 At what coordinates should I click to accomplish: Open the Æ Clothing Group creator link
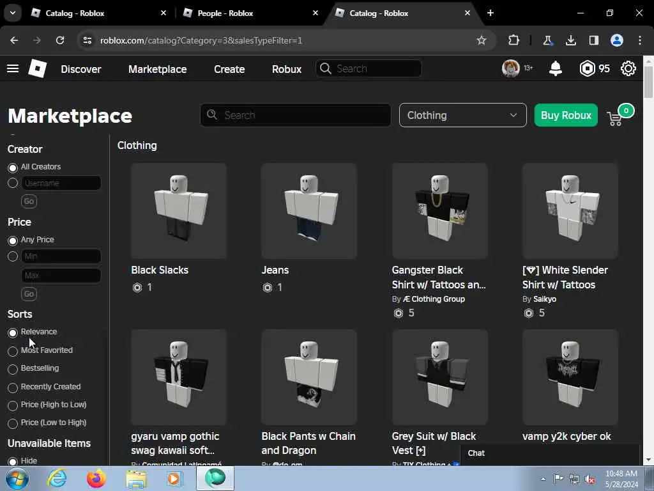434,299
